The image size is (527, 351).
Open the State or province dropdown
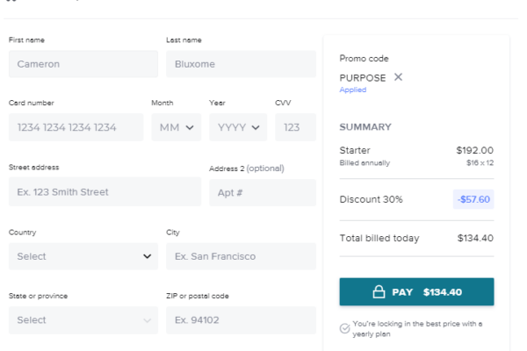[x=83, y=320]
